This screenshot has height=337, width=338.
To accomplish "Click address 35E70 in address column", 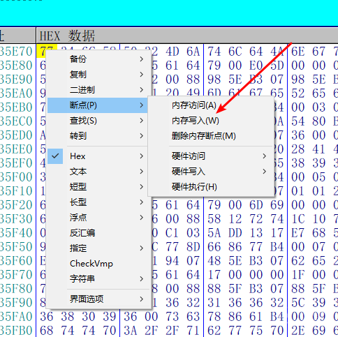I will (16, 52).
